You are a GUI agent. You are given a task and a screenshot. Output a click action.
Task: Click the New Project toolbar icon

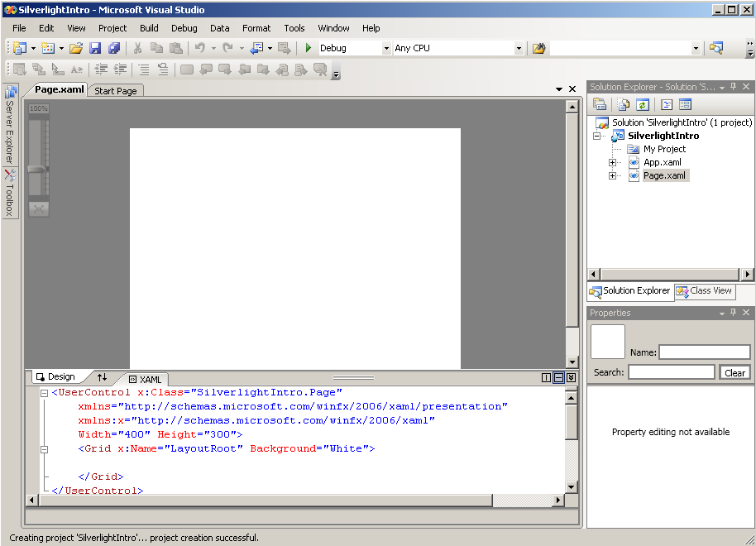(20, 48)
